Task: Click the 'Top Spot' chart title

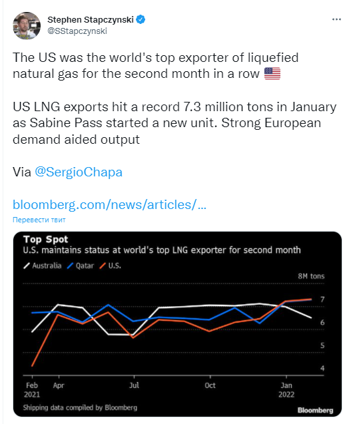Action: pos(45,240)
